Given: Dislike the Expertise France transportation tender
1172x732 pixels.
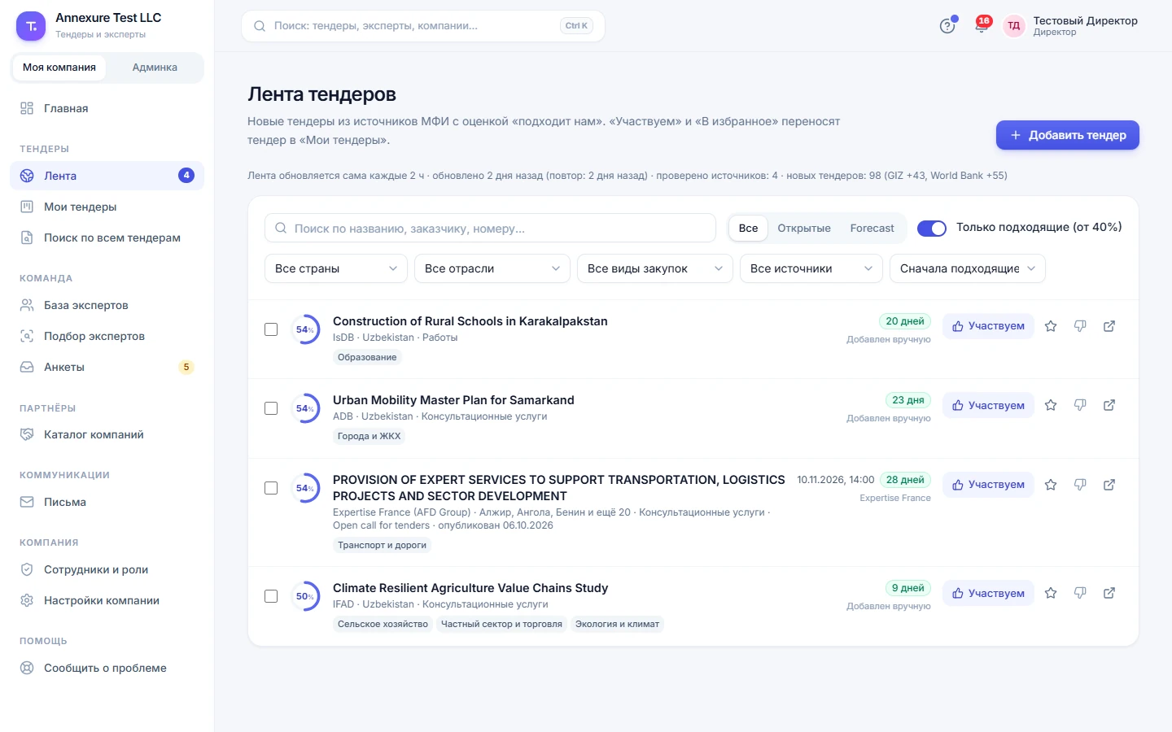Looking at the screenshot, I should (1080, 485).
